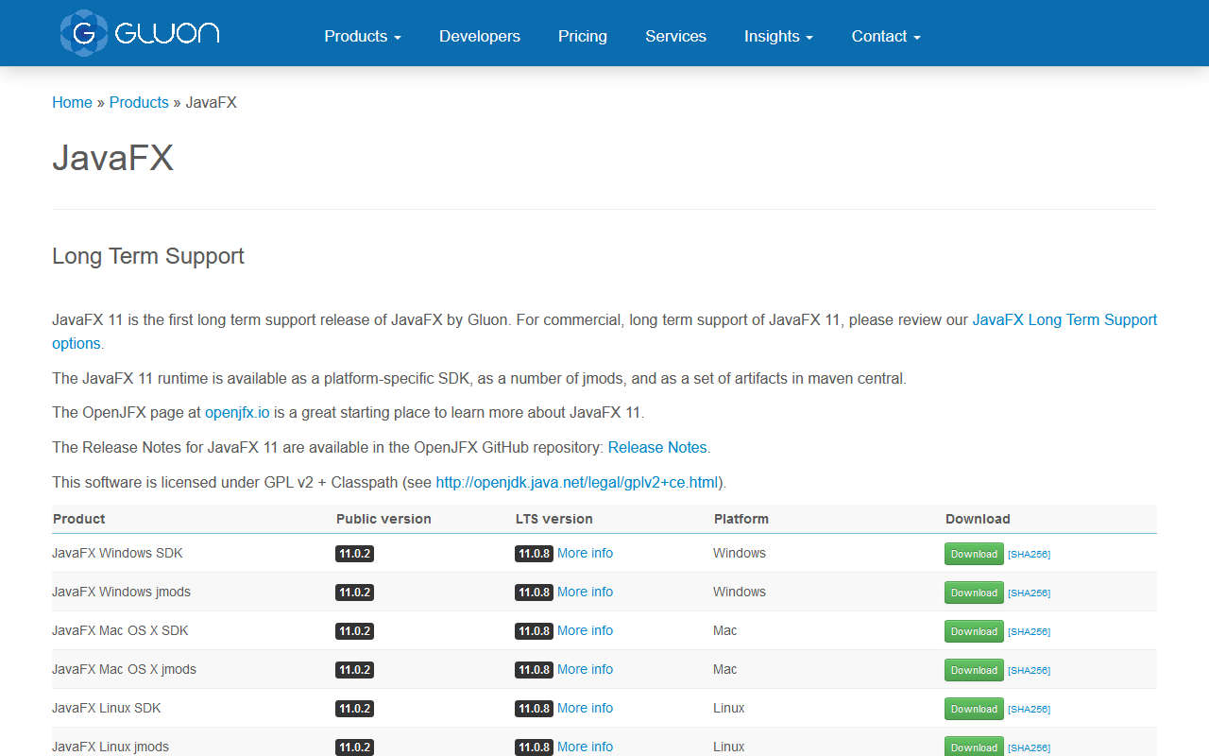
Task: Follow the Home breadcrumb link
Action: tap(72, 102)
